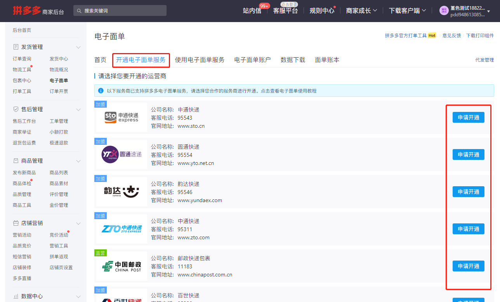This screenshot has height=302, width=500.
Task: Click the 中通快递 ZTO logo
Action: click(x=122, y=228)
